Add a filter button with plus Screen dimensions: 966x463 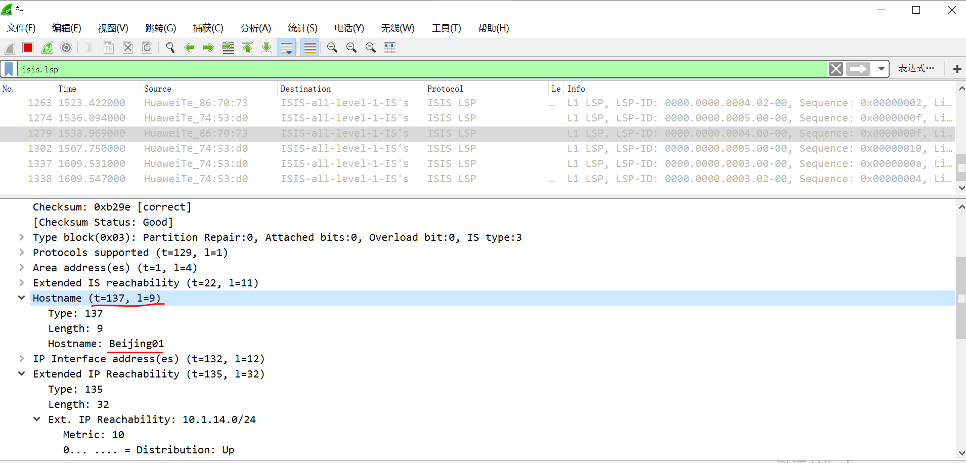[957, 69]
